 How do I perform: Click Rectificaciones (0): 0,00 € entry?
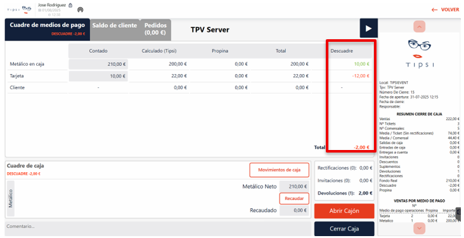[x=345, y=168]
